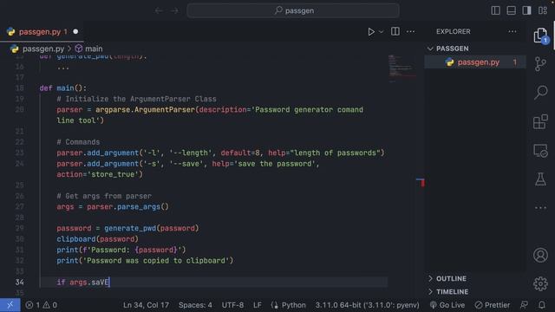Click main symbol in breadcrumb
555x312 pixels.
click(x=94, y=49)
